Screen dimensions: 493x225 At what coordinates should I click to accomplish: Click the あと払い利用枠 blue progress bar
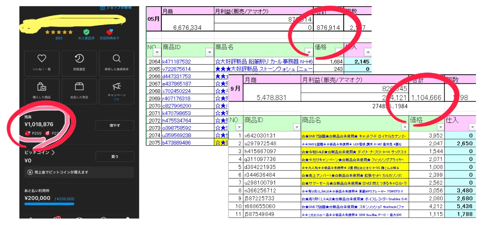[x=50, y=204]
